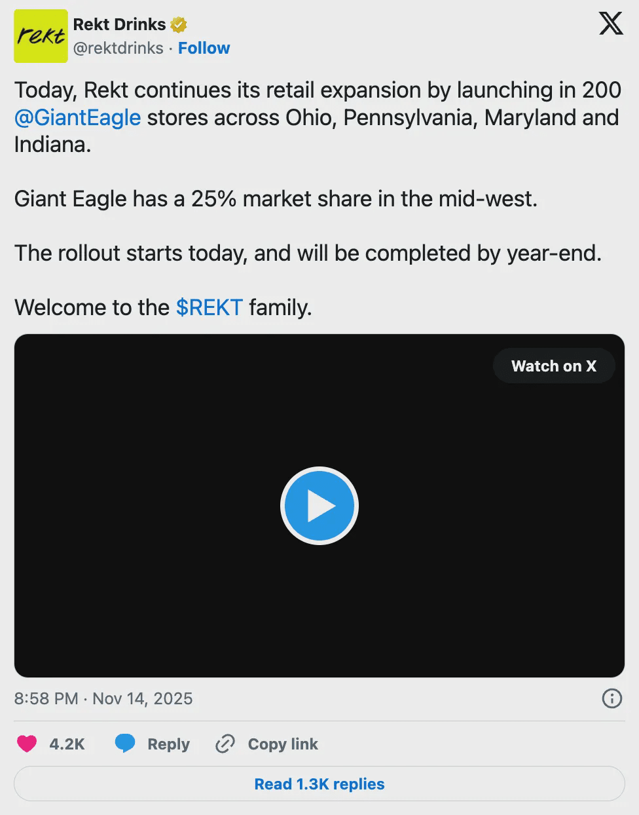Click the blue reply speech bubble icon
Image resolution: width=639 pixels, height=815 pixels.
[x=125, y=744]
